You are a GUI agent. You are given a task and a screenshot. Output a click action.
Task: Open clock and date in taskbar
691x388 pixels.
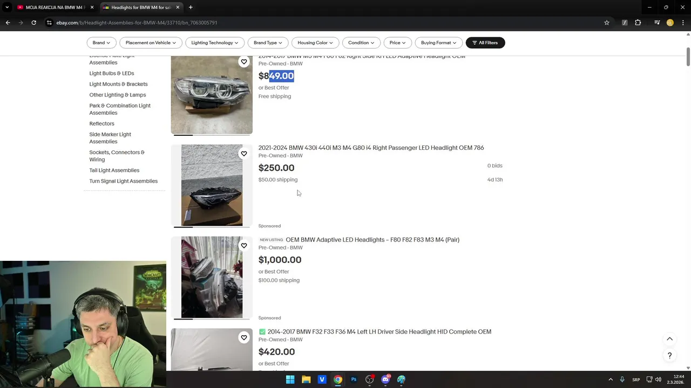click(x=676, y=379)
